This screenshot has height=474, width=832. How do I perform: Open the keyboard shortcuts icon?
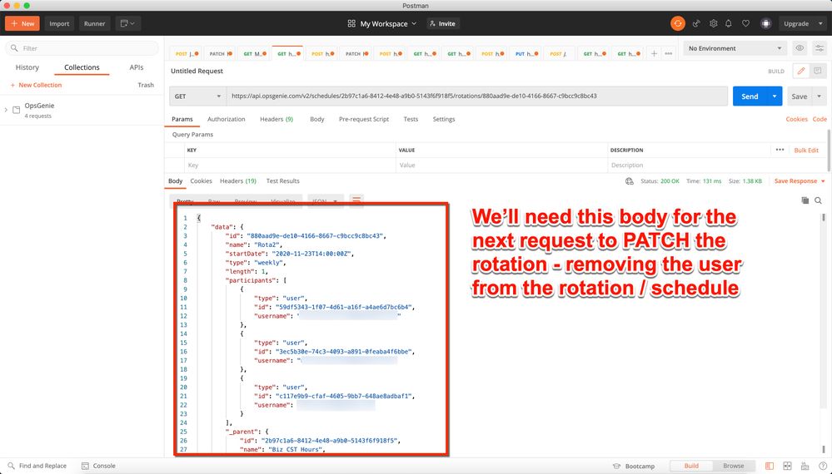click(805, 466)
